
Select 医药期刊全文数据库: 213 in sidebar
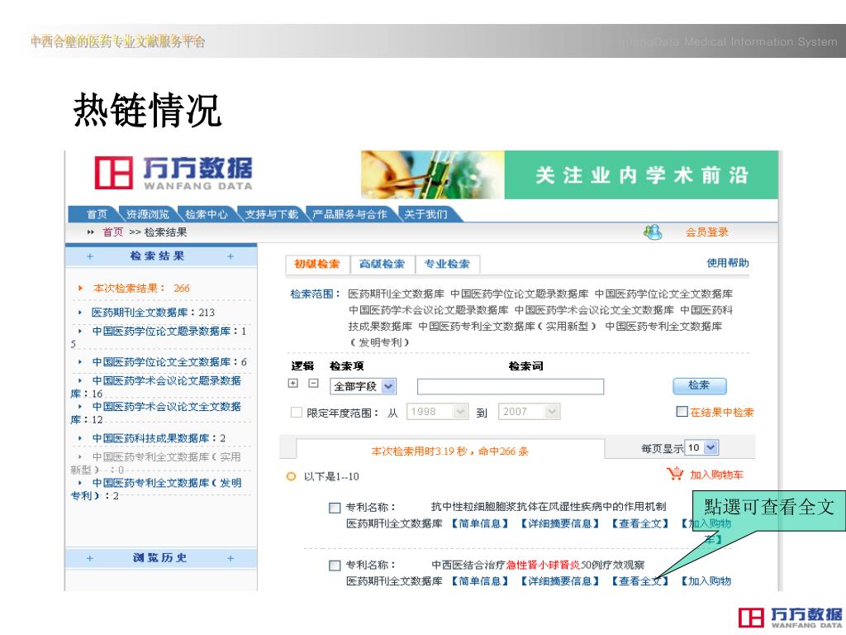(153, 312)
